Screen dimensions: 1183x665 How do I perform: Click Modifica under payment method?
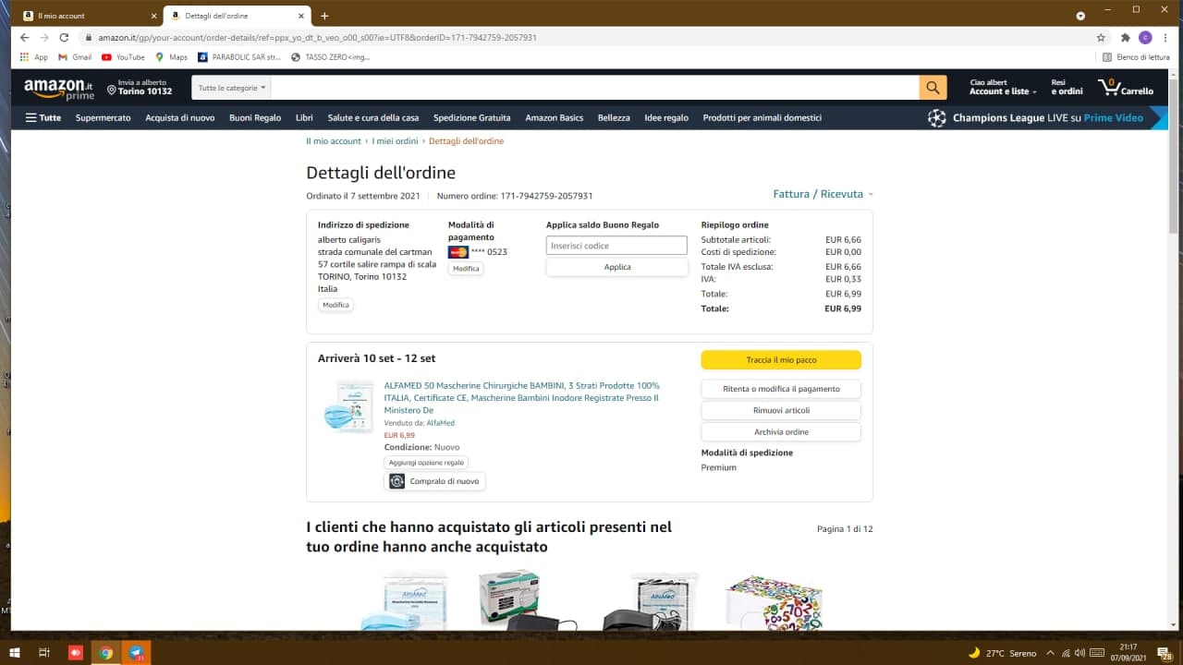466,269
